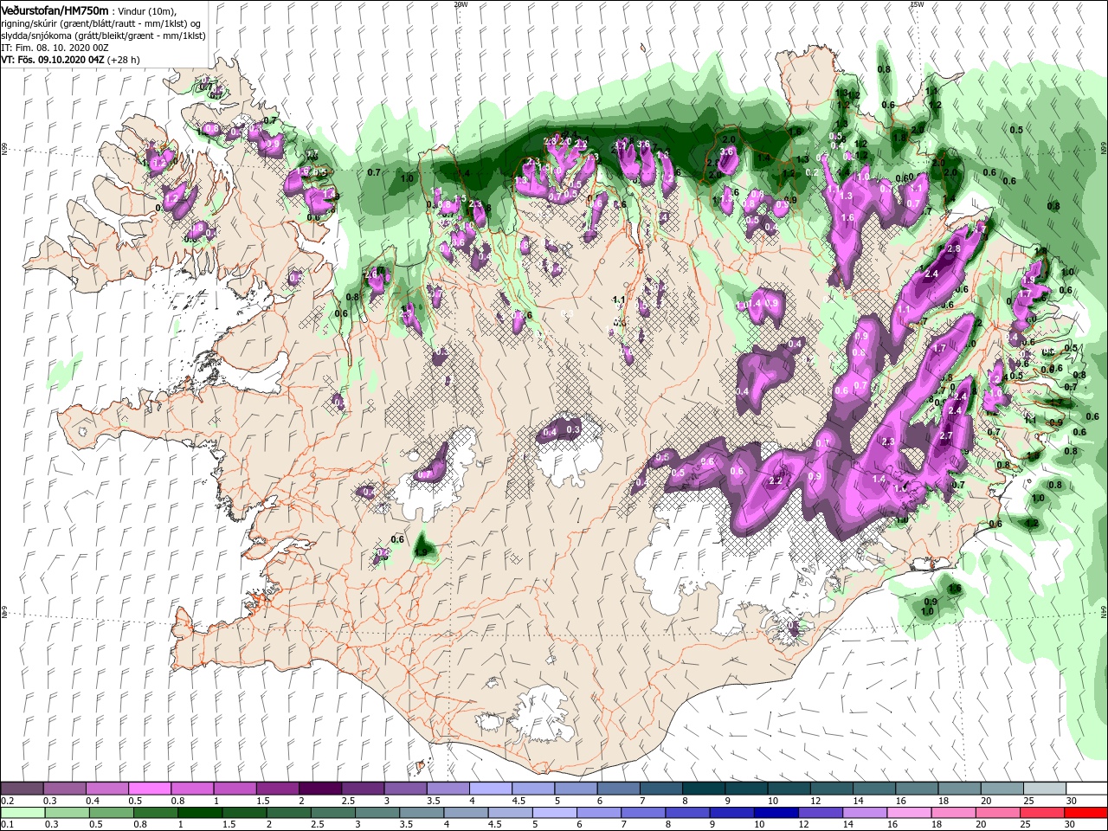
Task: Select lower legend swatch between 8 and 9
Action: click(x=686, y=813)
